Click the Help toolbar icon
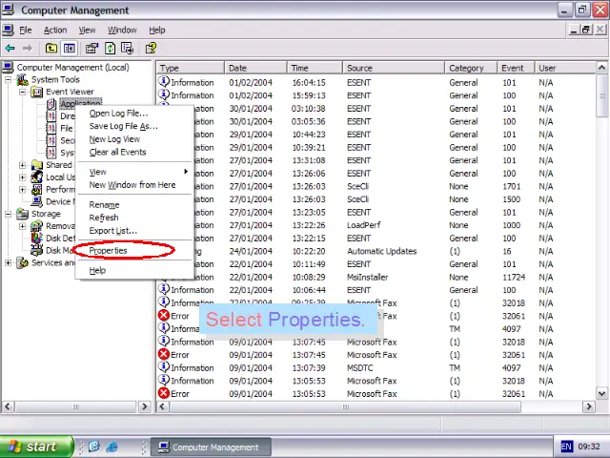 pos(151,49)
